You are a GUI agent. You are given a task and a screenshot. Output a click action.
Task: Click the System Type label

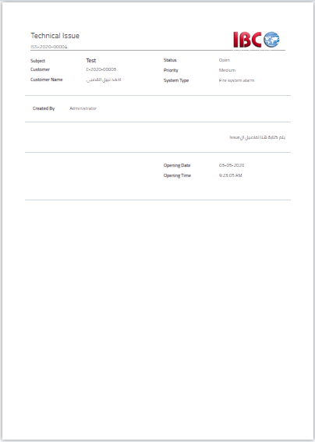[x=176, y=80]
